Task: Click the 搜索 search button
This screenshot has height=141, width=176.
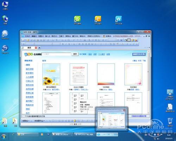Action: 75,54
